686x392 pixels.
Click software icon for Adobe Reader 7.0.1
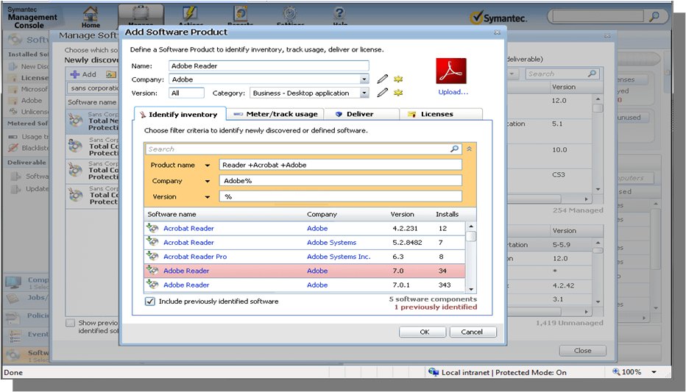click(x=152, y=285)
